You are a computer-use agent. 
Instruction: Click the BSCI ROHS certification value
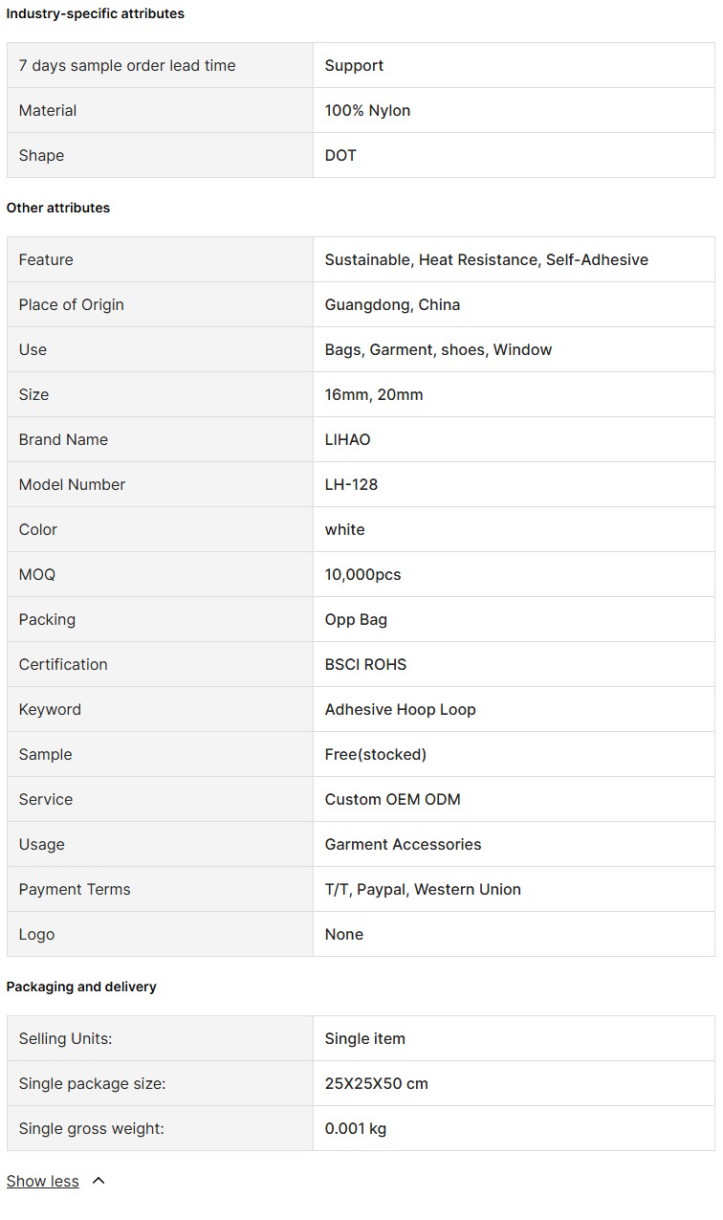(x=365, y=664)
